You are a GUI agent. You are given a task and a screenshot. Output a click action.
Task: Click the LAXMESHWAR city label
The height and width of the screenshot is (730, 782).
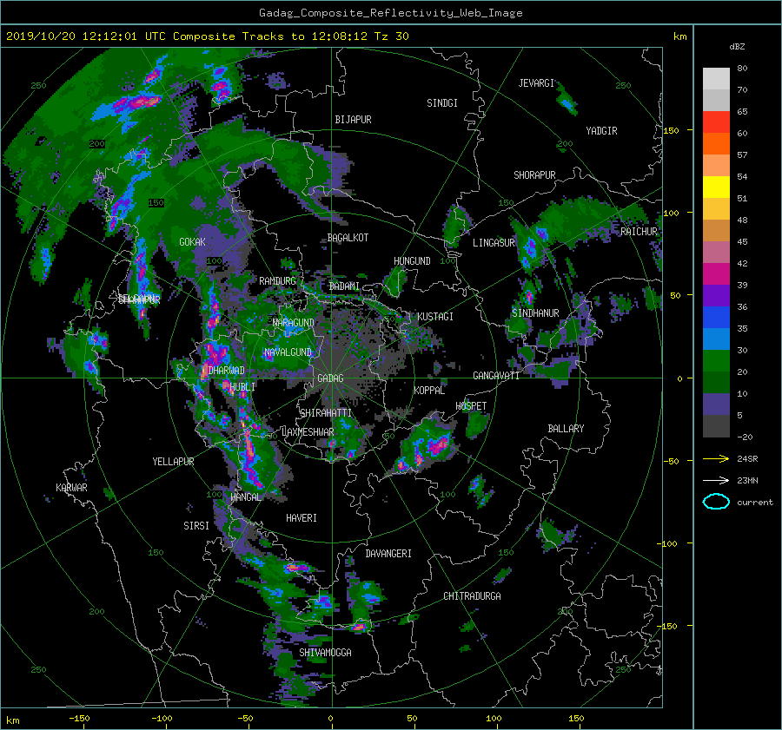tap(308, 432)
